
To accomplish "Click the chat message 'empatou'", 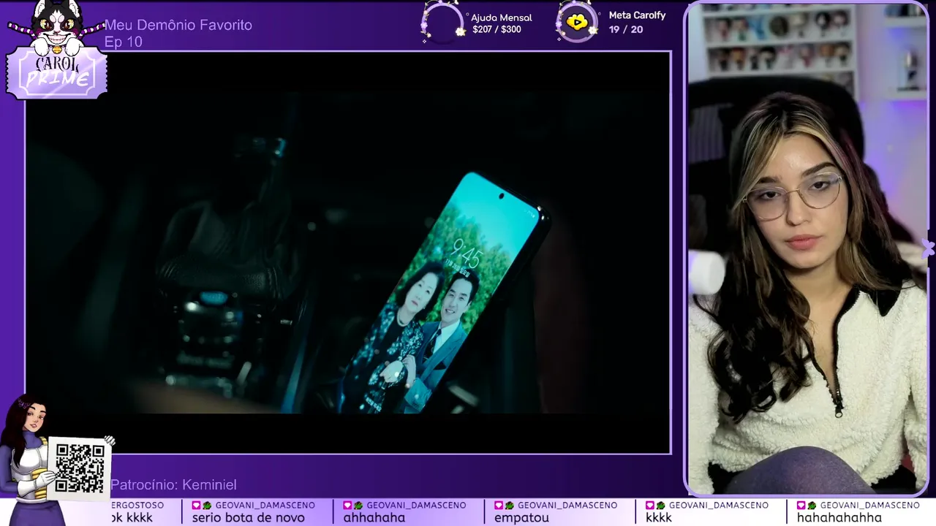I will click(521, 517).
